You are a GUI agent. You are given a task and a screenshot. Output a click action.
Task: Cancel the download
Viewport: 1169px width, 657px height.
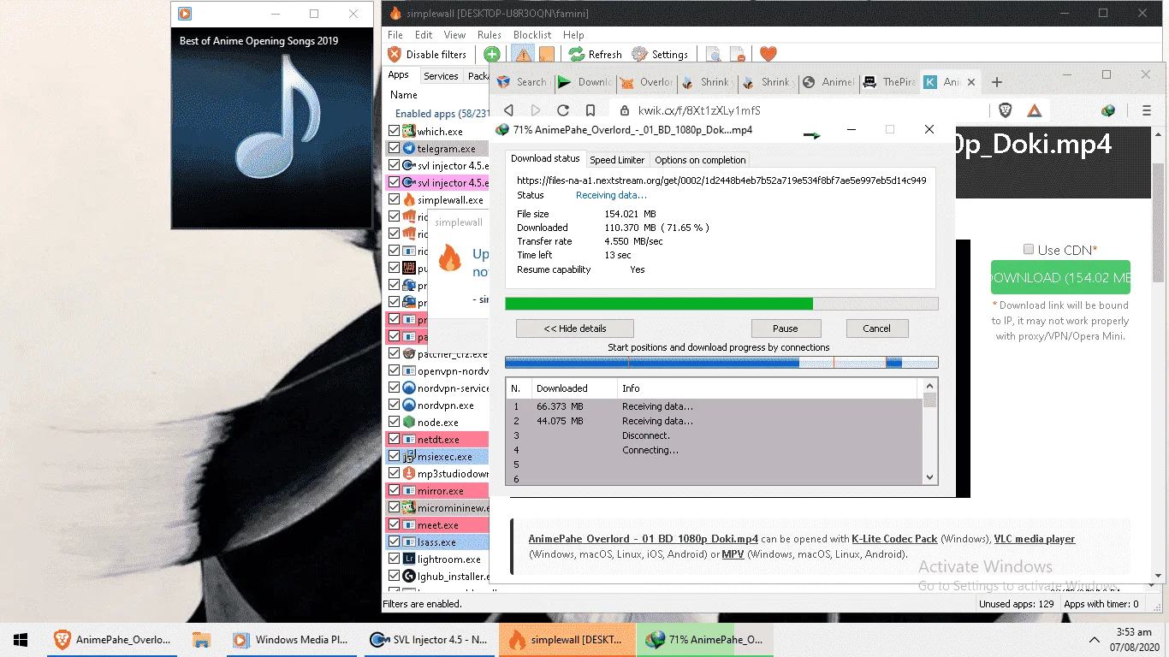[x=876, y=328]
